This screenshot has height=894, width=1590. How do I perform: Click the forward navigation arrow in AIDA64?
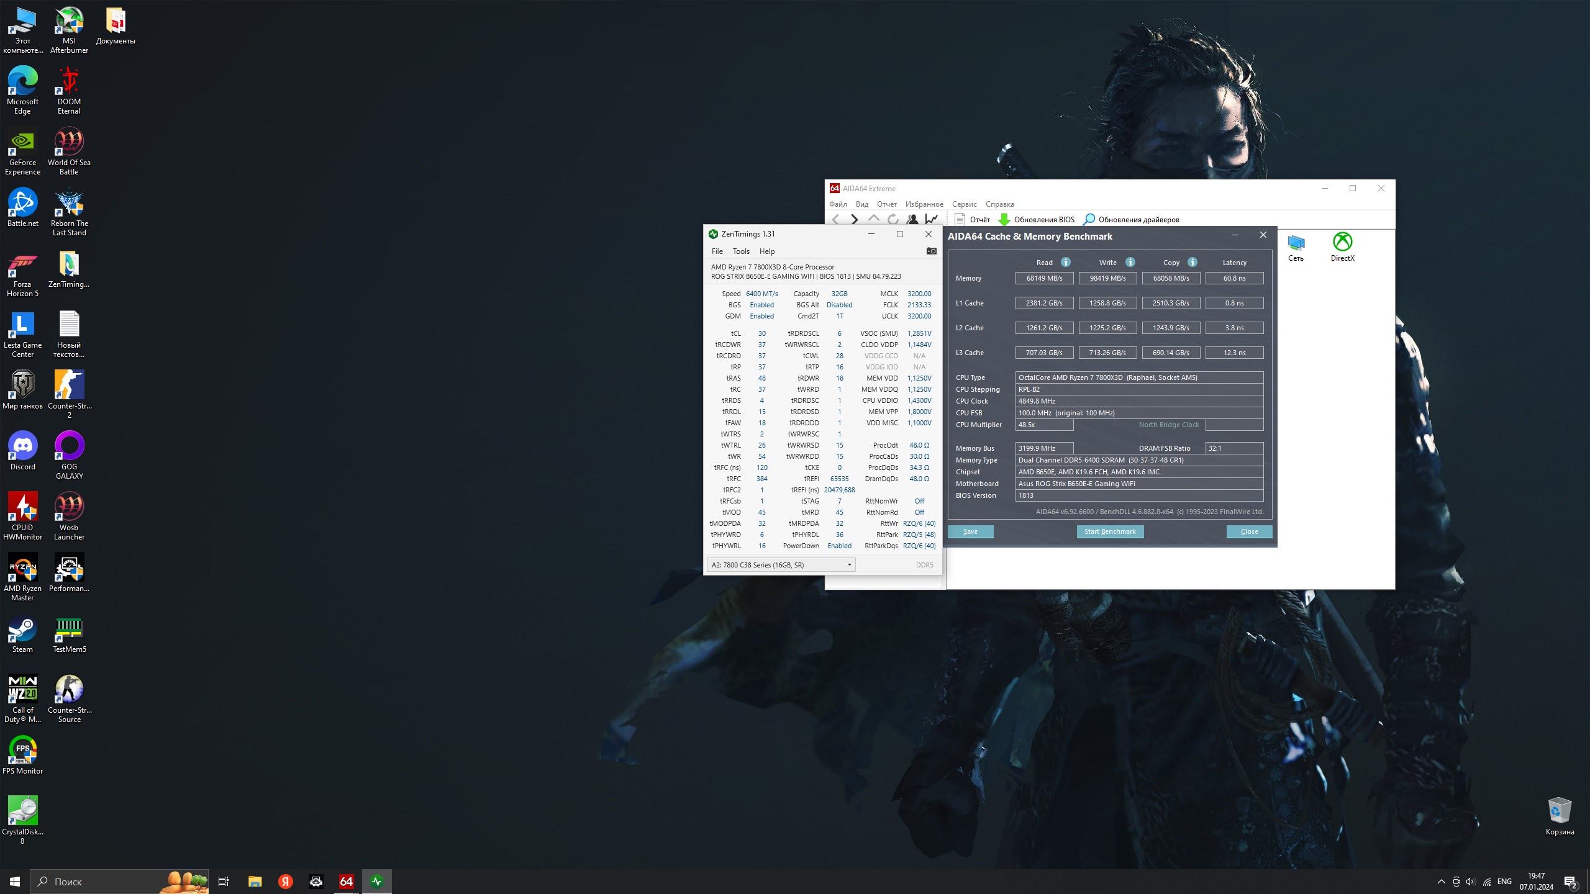point(855,219)
